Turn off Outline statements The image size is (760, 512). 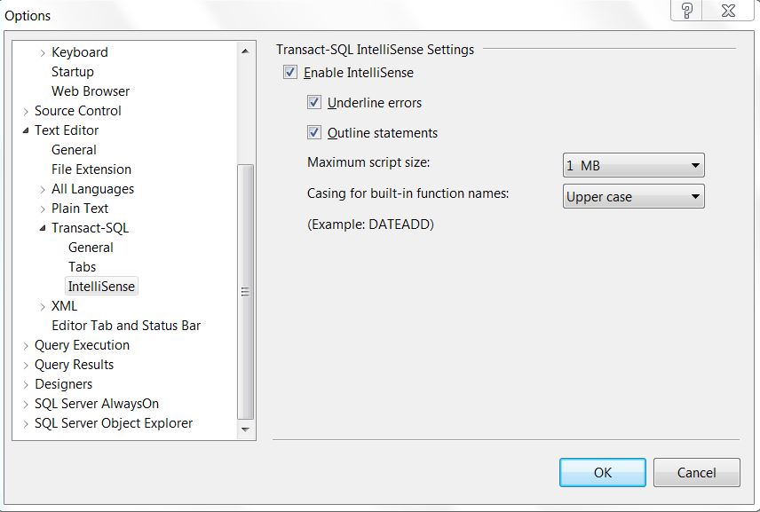313,132
